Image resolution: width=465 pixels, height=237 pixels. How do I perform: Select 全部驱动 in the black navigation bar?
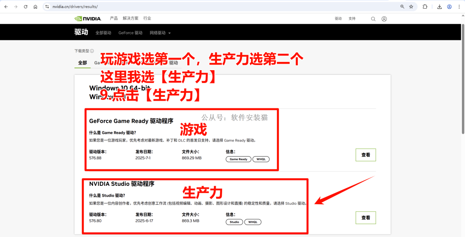click(x=103, y=33)
